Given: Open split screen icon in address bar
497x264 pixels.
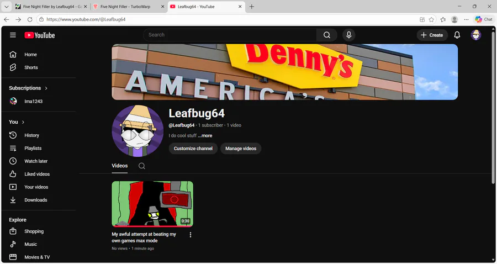Looking at the screenshot, I should click(422, 19).
